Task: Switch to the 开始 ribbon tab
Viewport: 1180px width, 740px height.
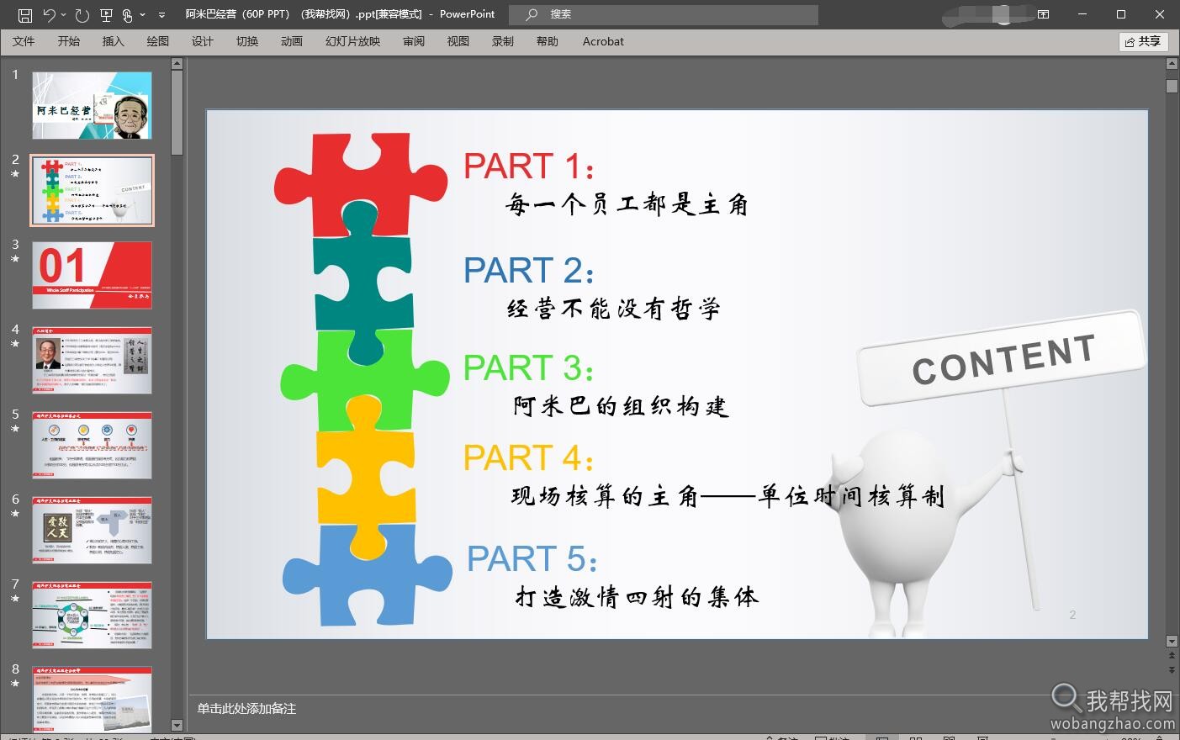Action: click(69, 41)
